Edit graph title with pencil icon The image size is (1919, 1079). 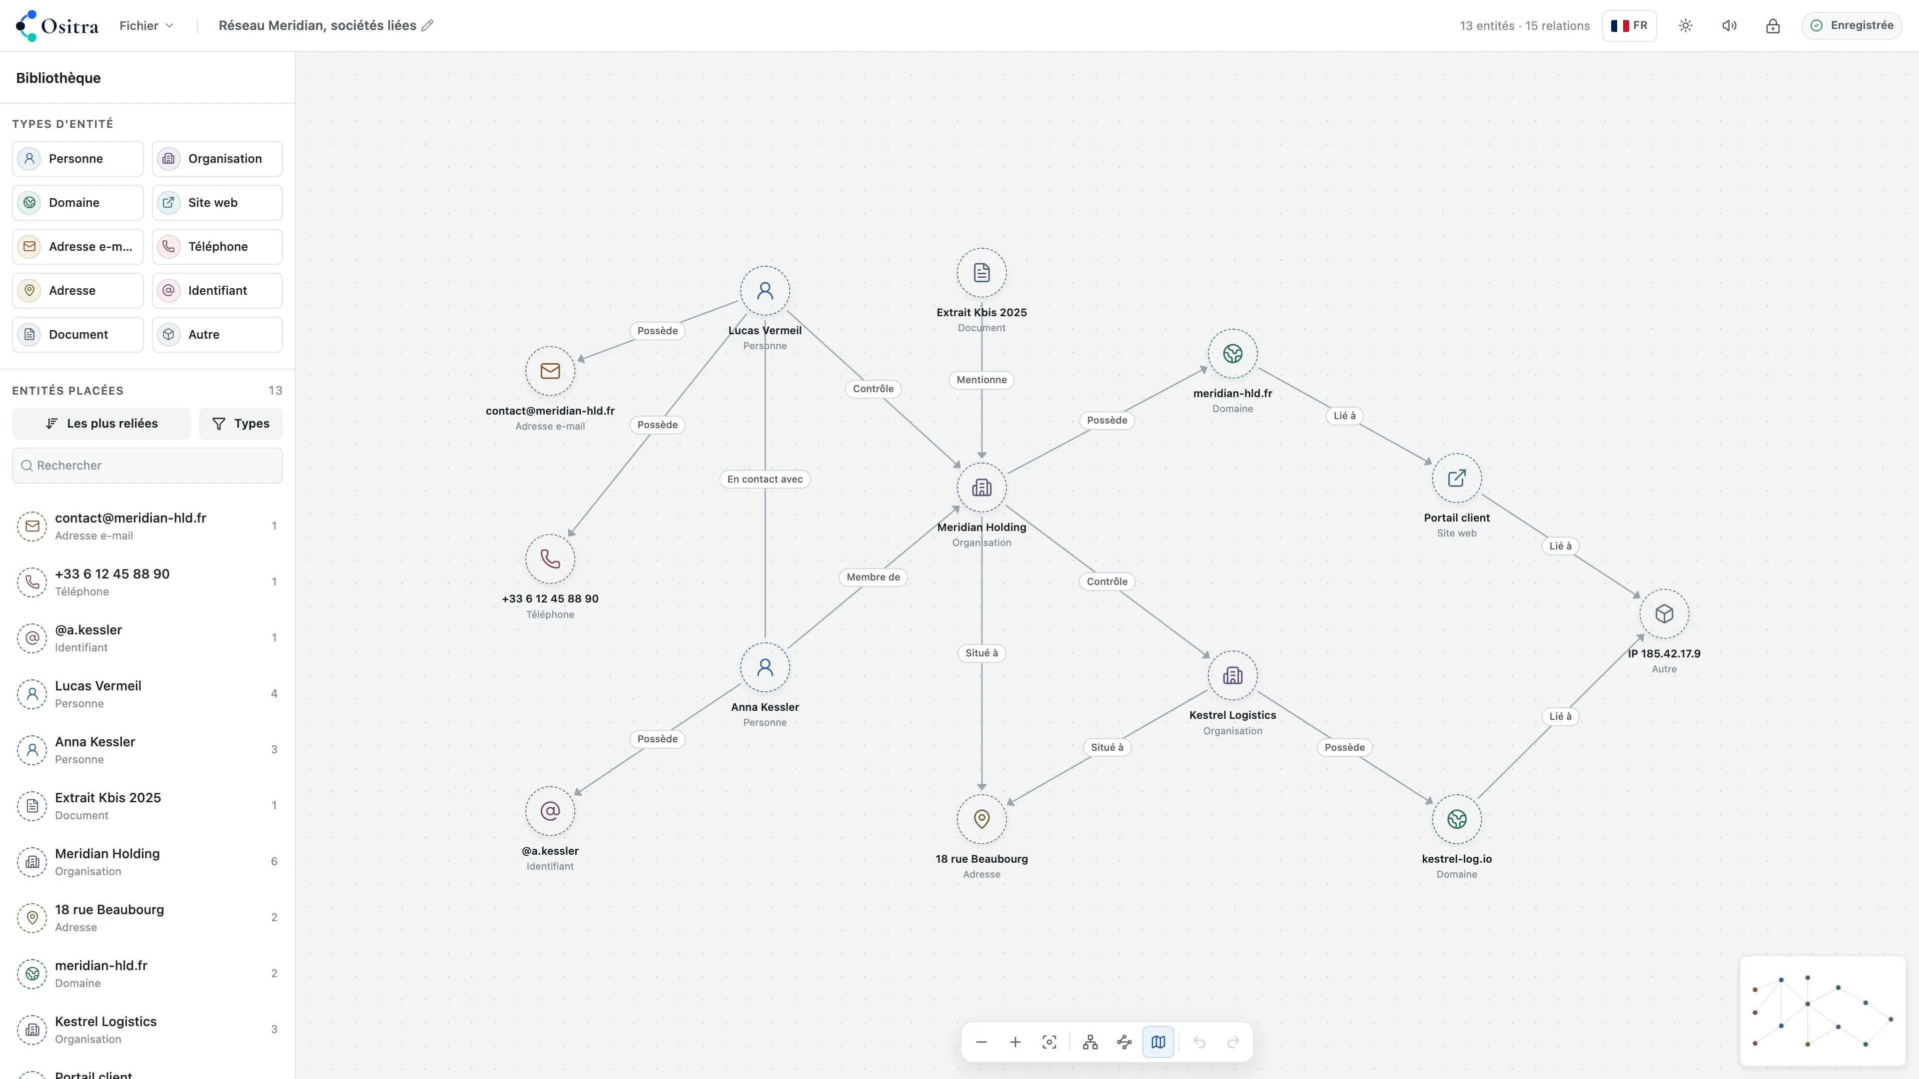click(x=428, y=25)
